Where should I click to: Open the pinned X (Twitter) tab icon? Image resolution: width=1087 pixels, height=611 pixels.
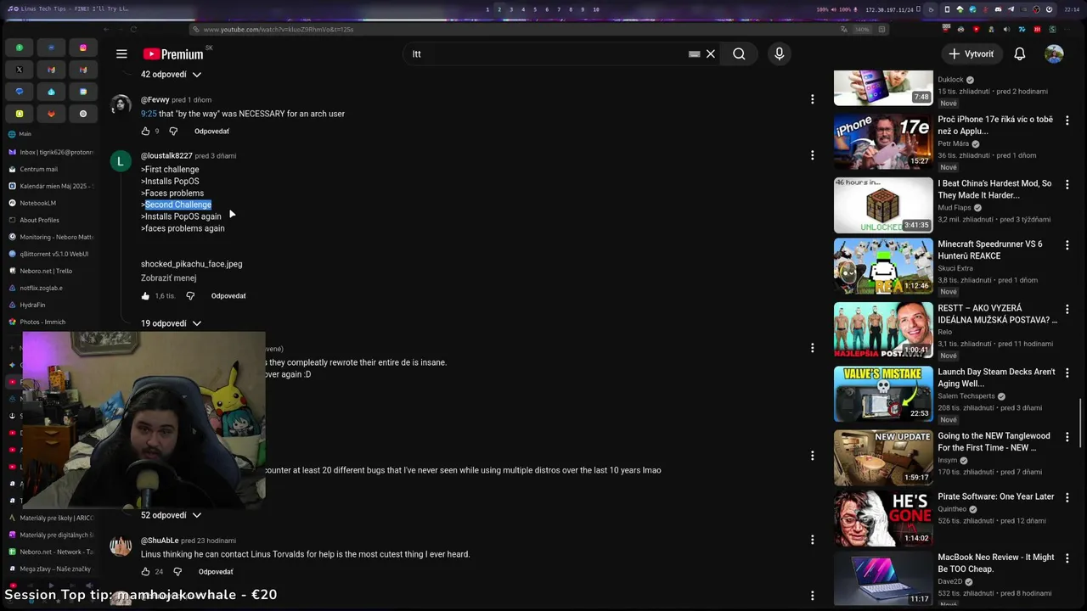[19, 70]
